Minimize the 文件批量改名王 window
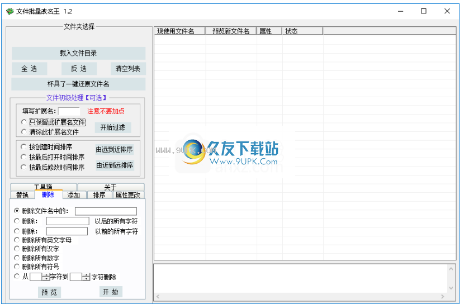 [x=401, y=11]
